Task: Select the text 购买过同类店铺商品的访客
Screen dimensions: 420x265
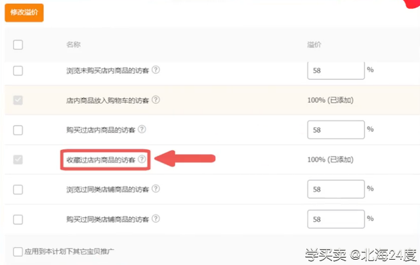Action: tap(108, 220)
